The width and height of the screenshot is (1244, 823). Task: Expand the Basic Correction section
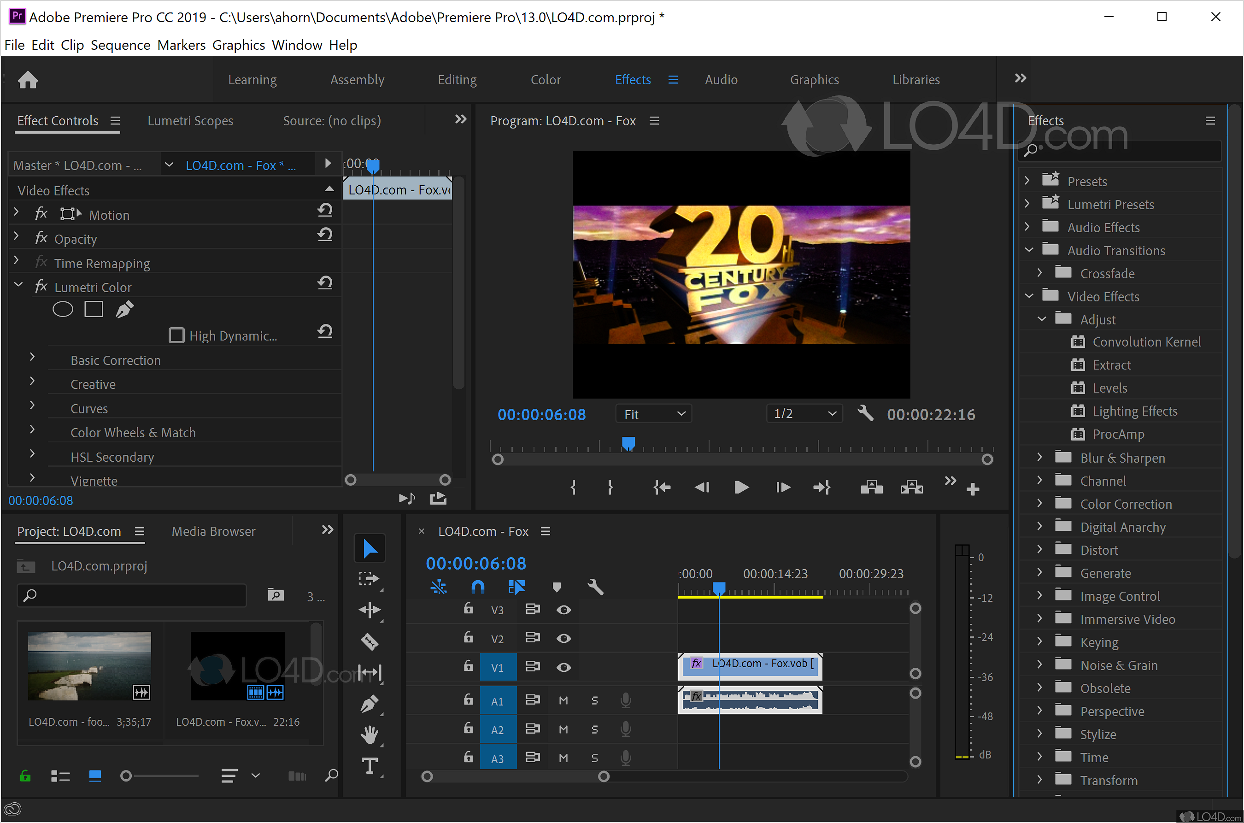[x=34, y=360]
